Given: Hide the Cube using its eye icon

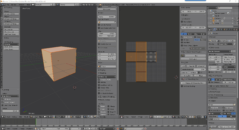Looking at the screenshot, I should (232, 20).
